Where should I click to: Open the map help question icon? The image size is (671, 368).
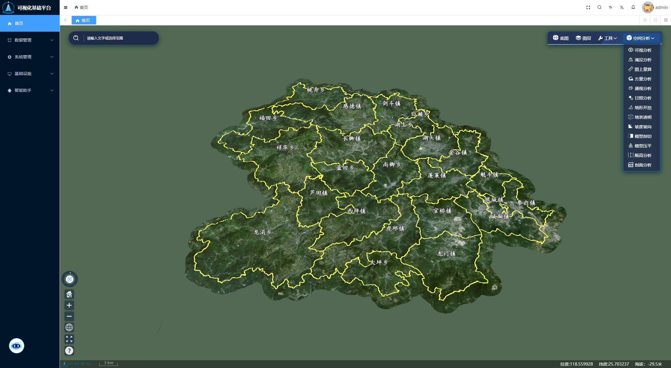pos(69,351)
